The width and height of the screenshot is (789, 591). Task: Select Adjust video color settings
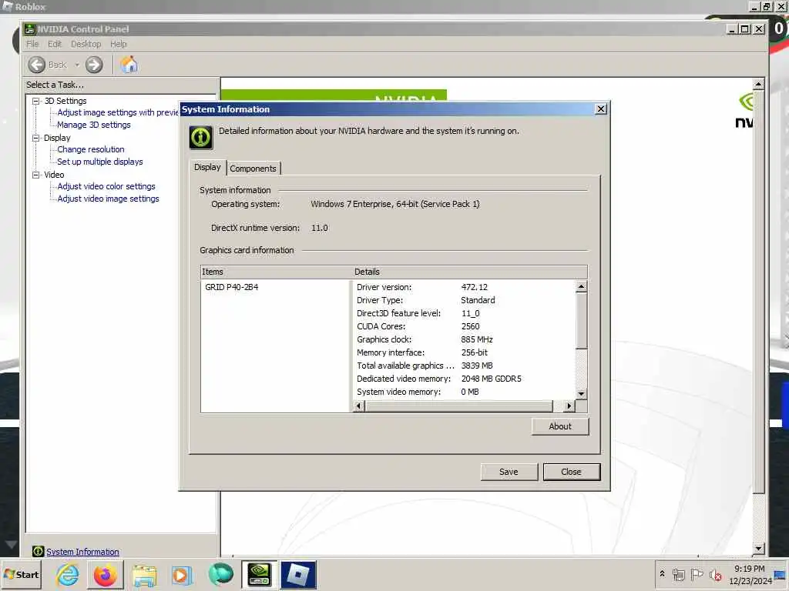(106, 186)
